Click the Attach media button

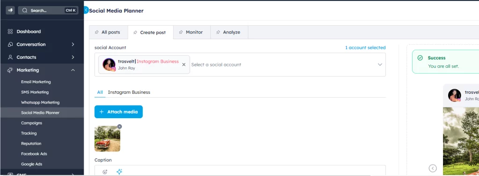[118, 112]
